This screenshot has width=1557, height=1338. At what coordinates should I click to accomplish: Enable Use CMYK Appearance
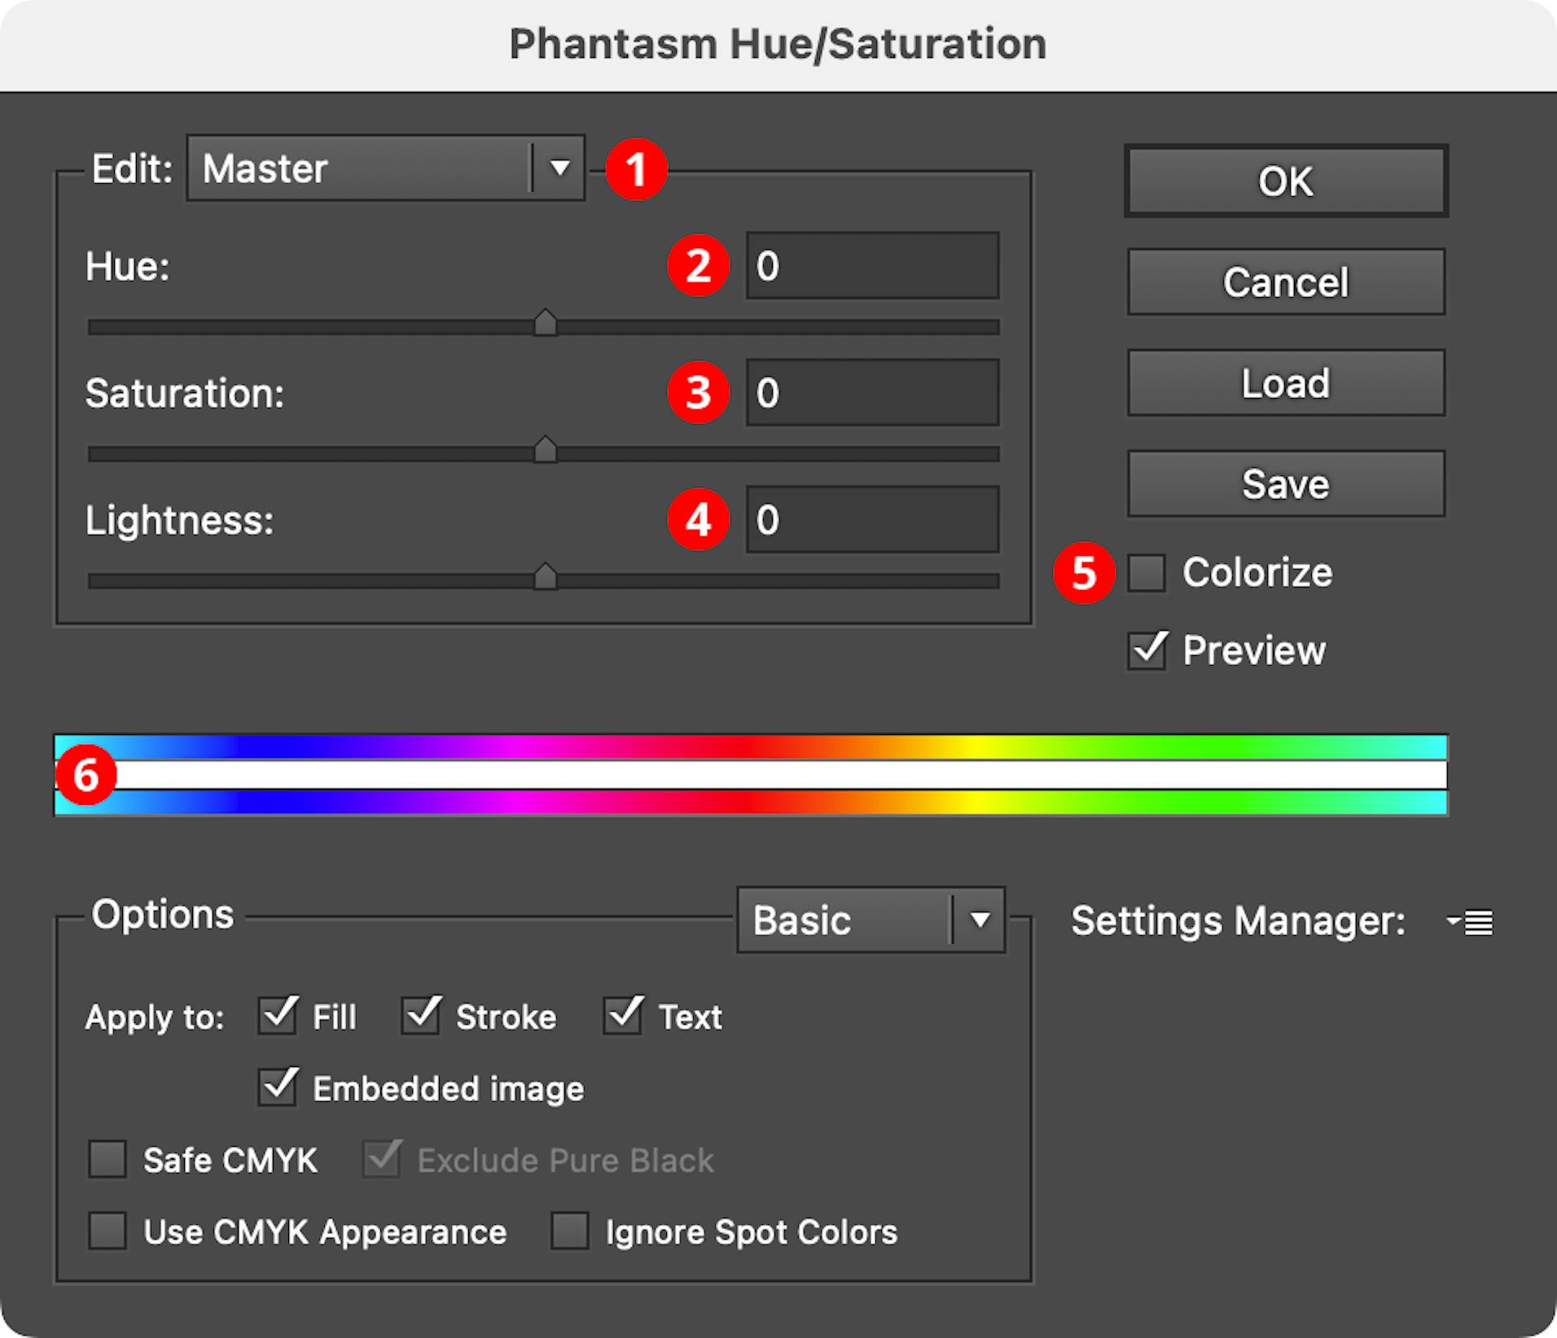[x=107, y=1232]
